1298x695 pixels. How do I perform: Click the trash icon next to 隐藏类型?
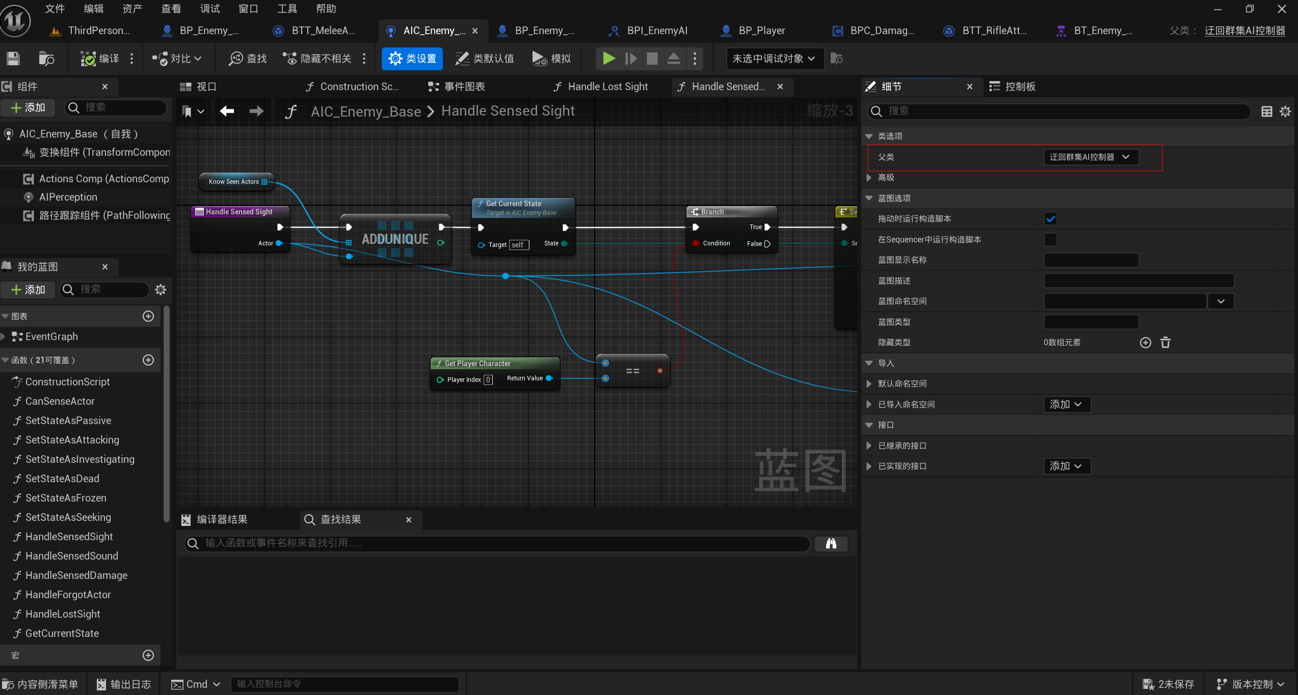point(1165,343)
